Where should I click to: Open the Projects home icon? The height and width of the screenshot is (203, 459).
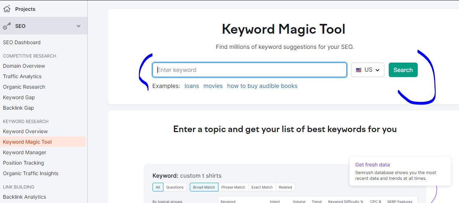pos(7,9)
